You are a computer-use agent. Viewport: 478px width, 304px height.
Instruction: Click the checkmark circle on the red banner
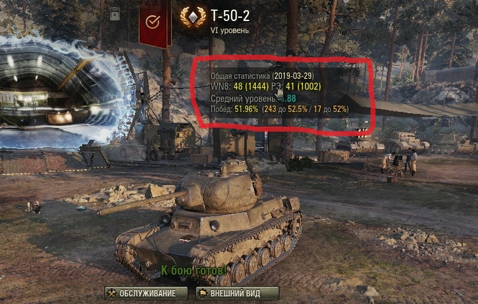click(152, 22)
